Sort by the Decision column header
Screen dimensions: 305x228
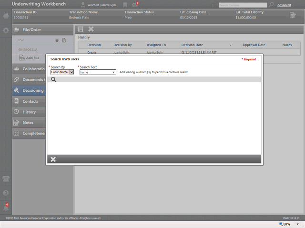click(x=94, y=45)
